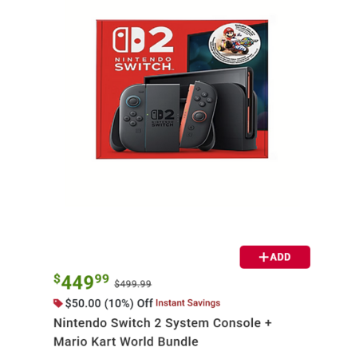Screen dimensions: 359x359
Task: Click the Mario Kart World Bundle text line
Action: (126, 341)
